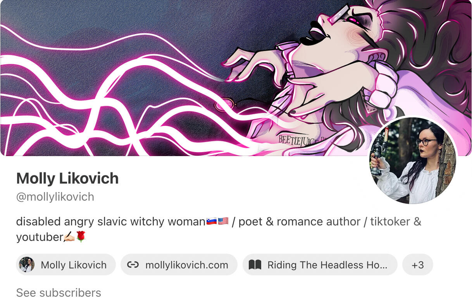Select the @mollylikovich handle text
The image size is (472, 299).
pos(55,197)
